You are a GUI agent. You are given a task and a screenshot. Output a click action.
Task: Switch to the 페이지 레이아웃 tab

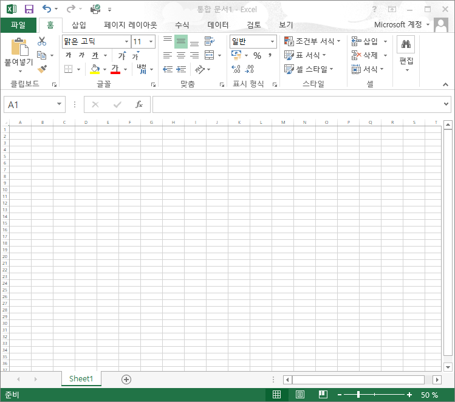tap(130, 25)
